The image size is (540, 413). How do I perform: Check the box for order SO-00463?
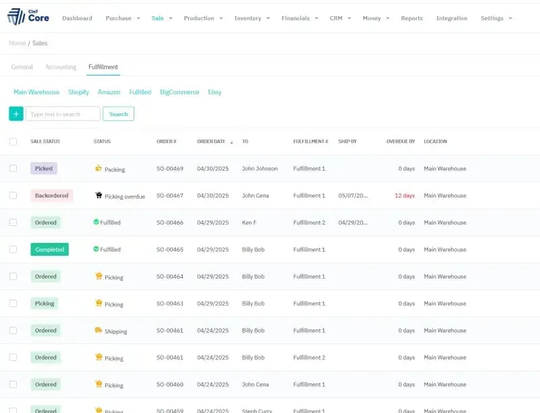tap(13, 303)
